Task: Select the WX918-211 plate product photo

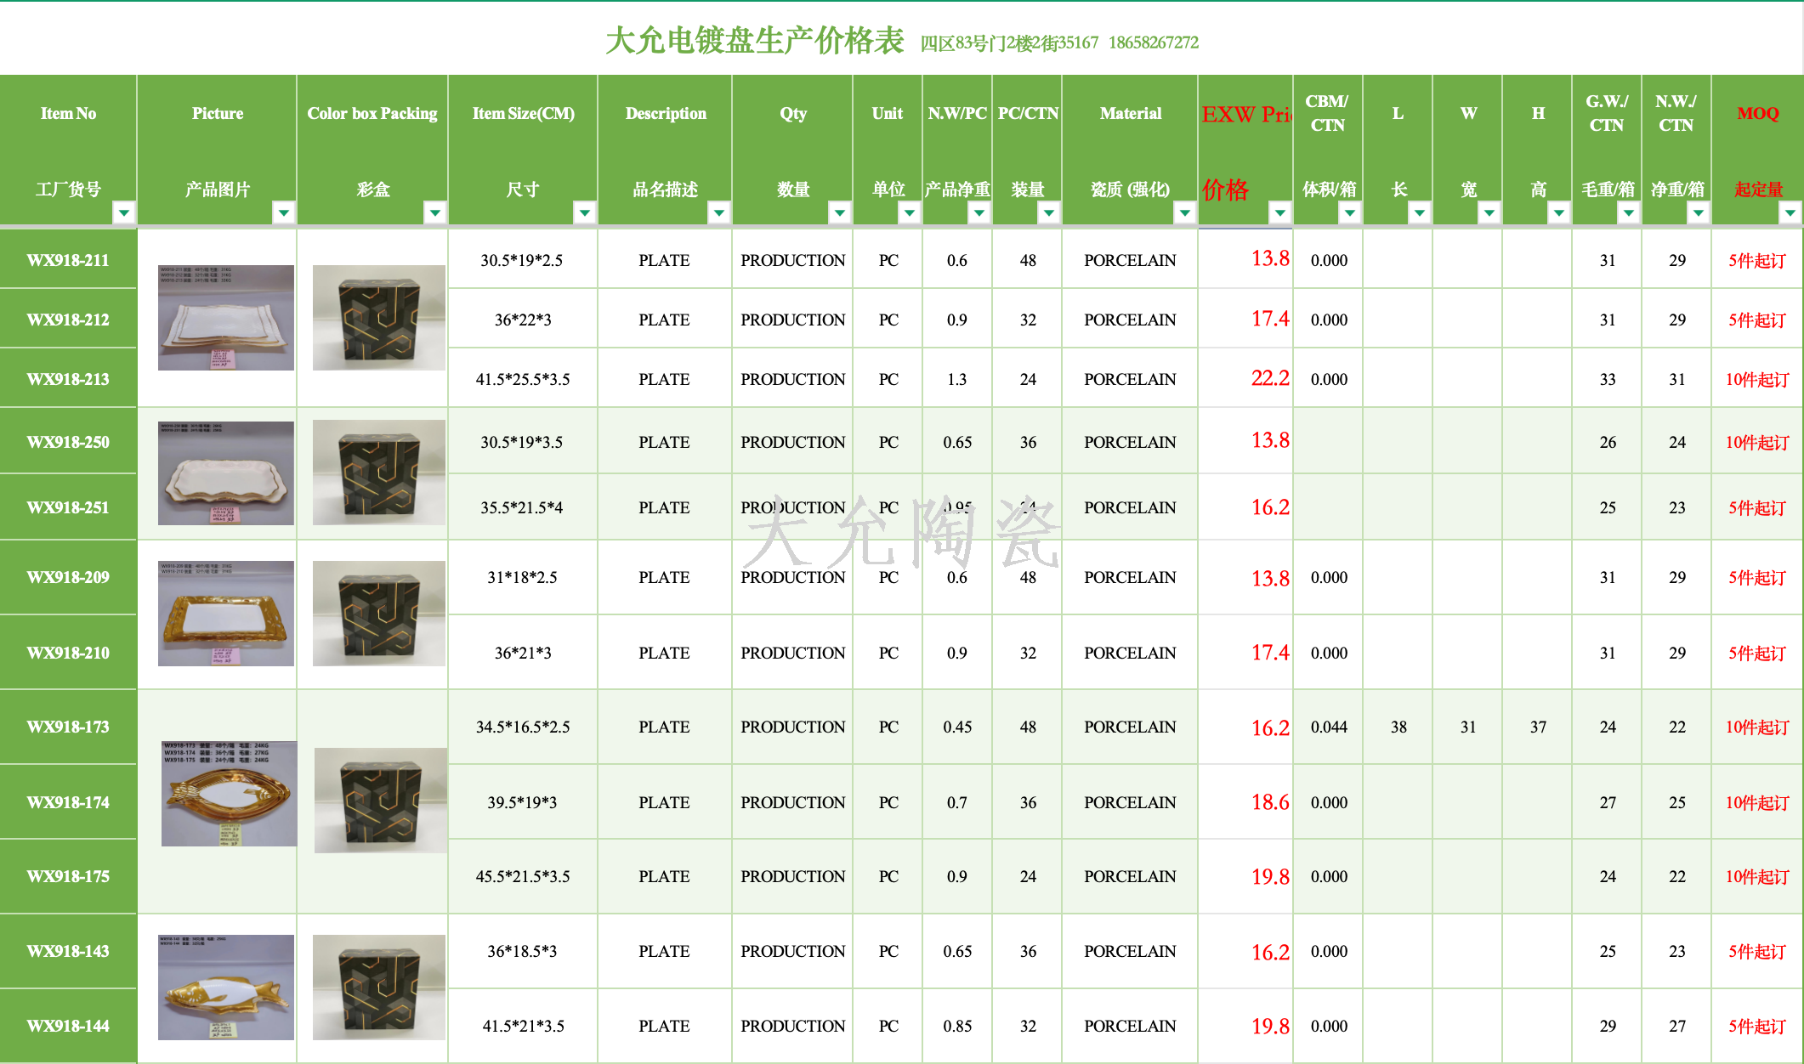Action: 226,318
